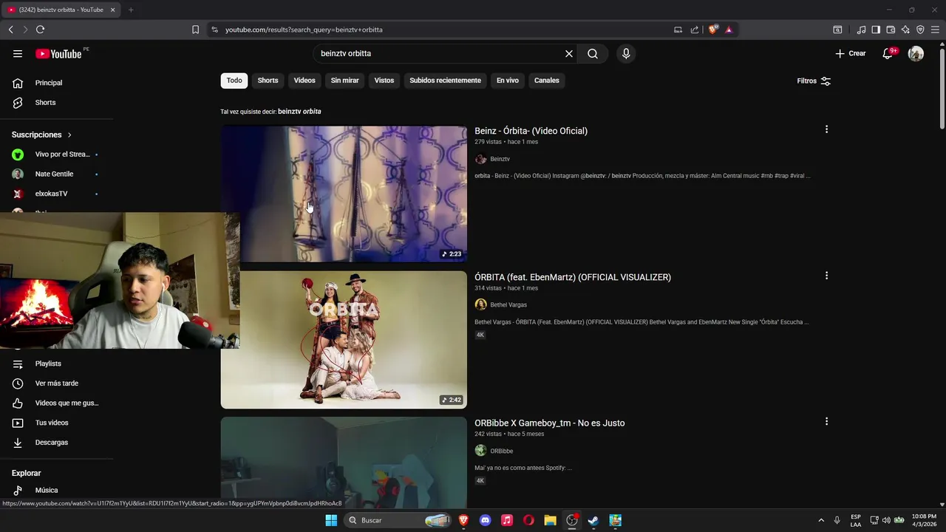Select the Shorts filter chip
This screenshot has width=946, height=532.
[x=268, y=80]
